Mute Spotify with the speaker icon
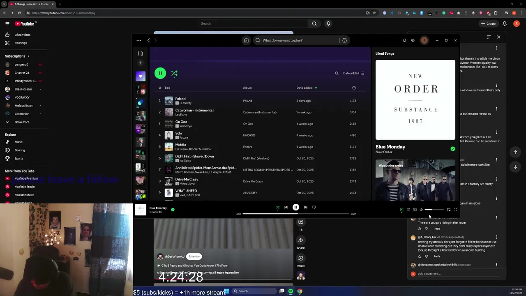 pos(421,210)
